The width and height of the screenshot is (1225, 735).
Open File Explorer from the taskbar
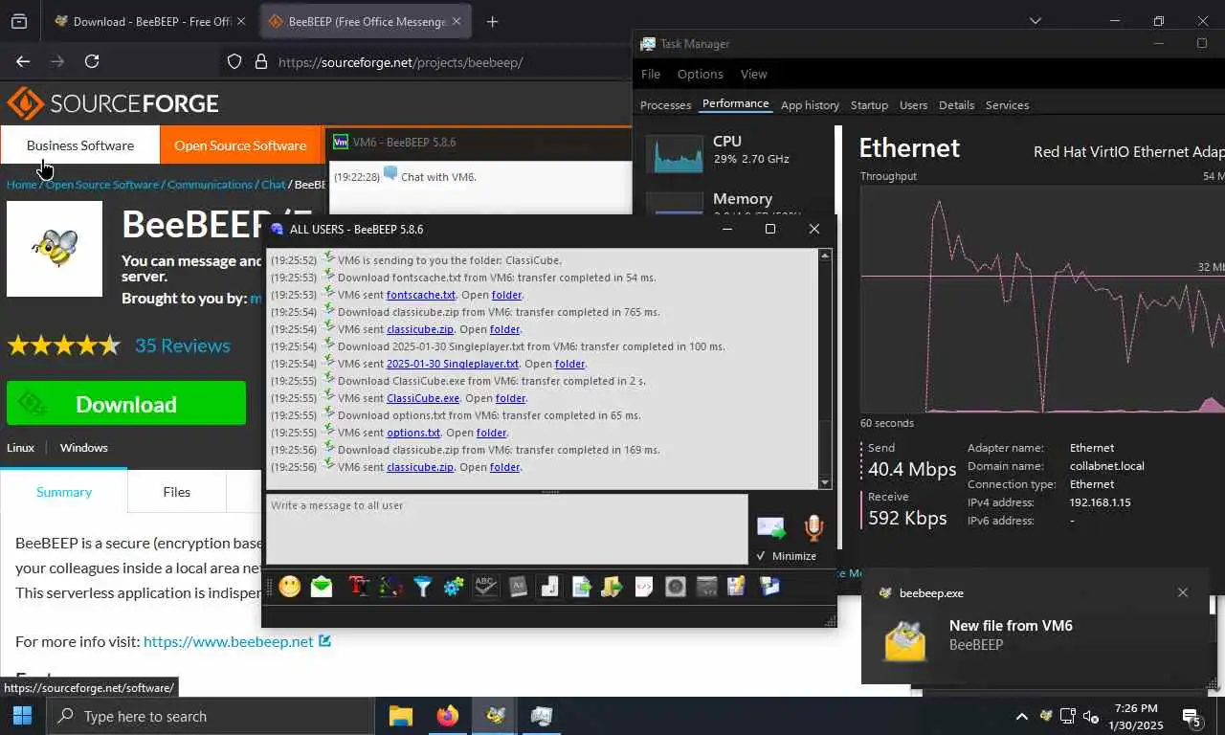(x=401, y=716)
